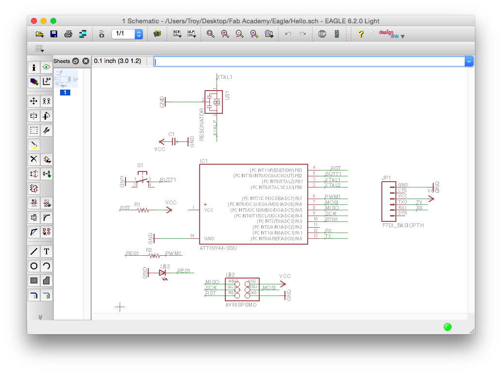Run a user language program (ULP)
The width and height of the screenshot is (502, 373).
tap(191, 34)
